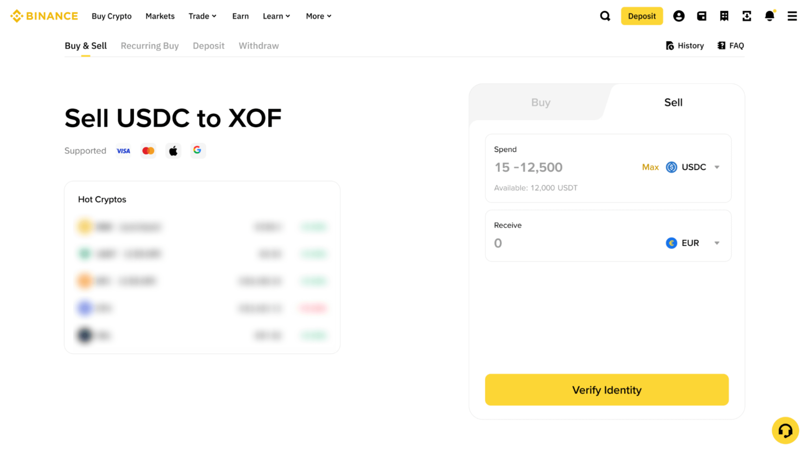Screen dimensions: 806x452
Task: Click the Binance logo
Action: pyautogui.click(x=44, y=16)
